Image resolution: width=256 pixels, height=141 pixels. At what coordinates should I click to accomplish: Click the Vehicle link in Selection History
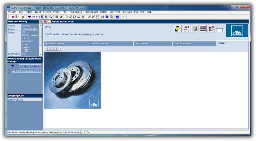point(11,32)
